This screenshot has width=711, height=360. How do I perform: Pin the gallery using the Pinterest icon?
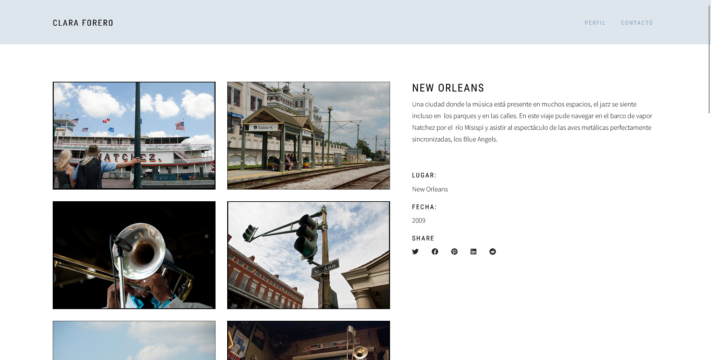[454, 252]
